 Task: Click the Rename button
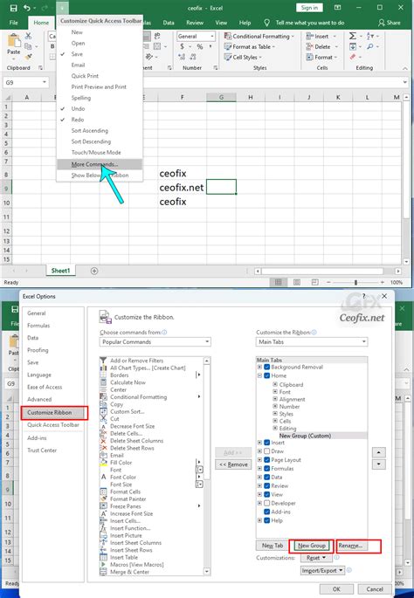click(350, 546)
